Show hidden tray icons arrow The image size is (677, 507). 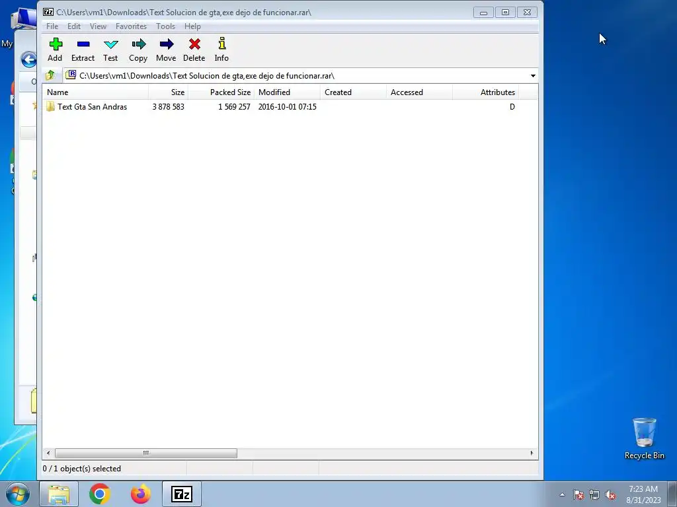coord(562,494)
